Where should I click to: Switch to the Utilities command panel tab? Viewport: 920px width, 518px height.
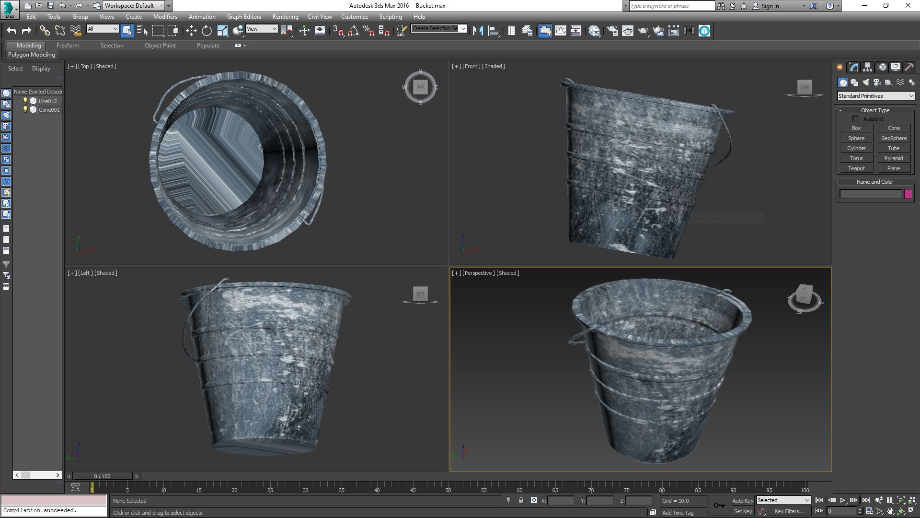pyautogui.click(x=909, y=67)
